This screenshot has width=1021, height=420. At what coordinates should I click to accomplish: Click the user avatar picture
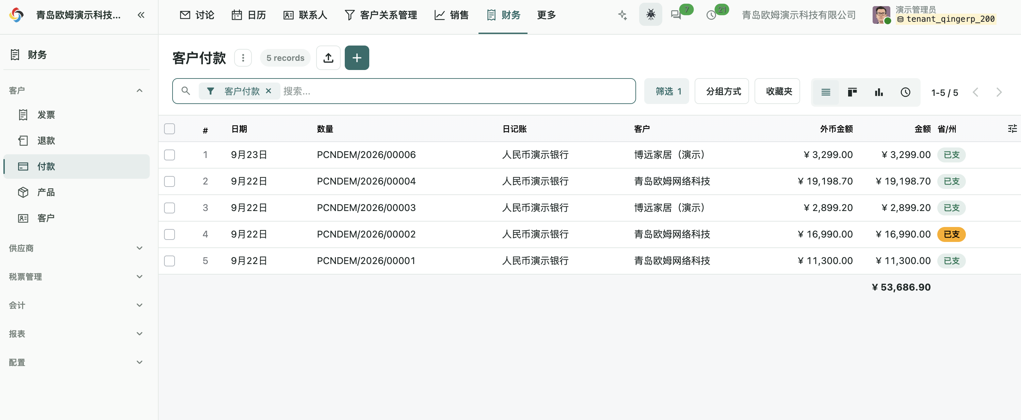[x=881, y=15]
